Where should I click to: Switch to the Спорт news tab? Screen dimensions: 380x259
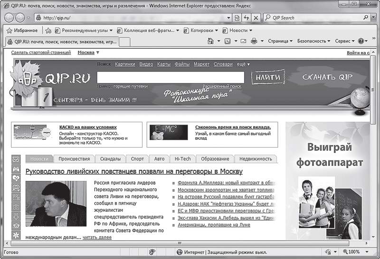pos(137,159)
